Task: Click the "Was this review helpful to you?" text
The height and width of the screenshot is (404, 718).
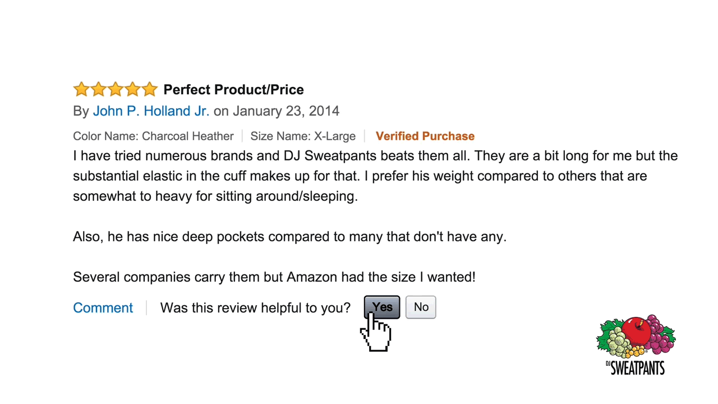Action: click(x=255, y=308)
